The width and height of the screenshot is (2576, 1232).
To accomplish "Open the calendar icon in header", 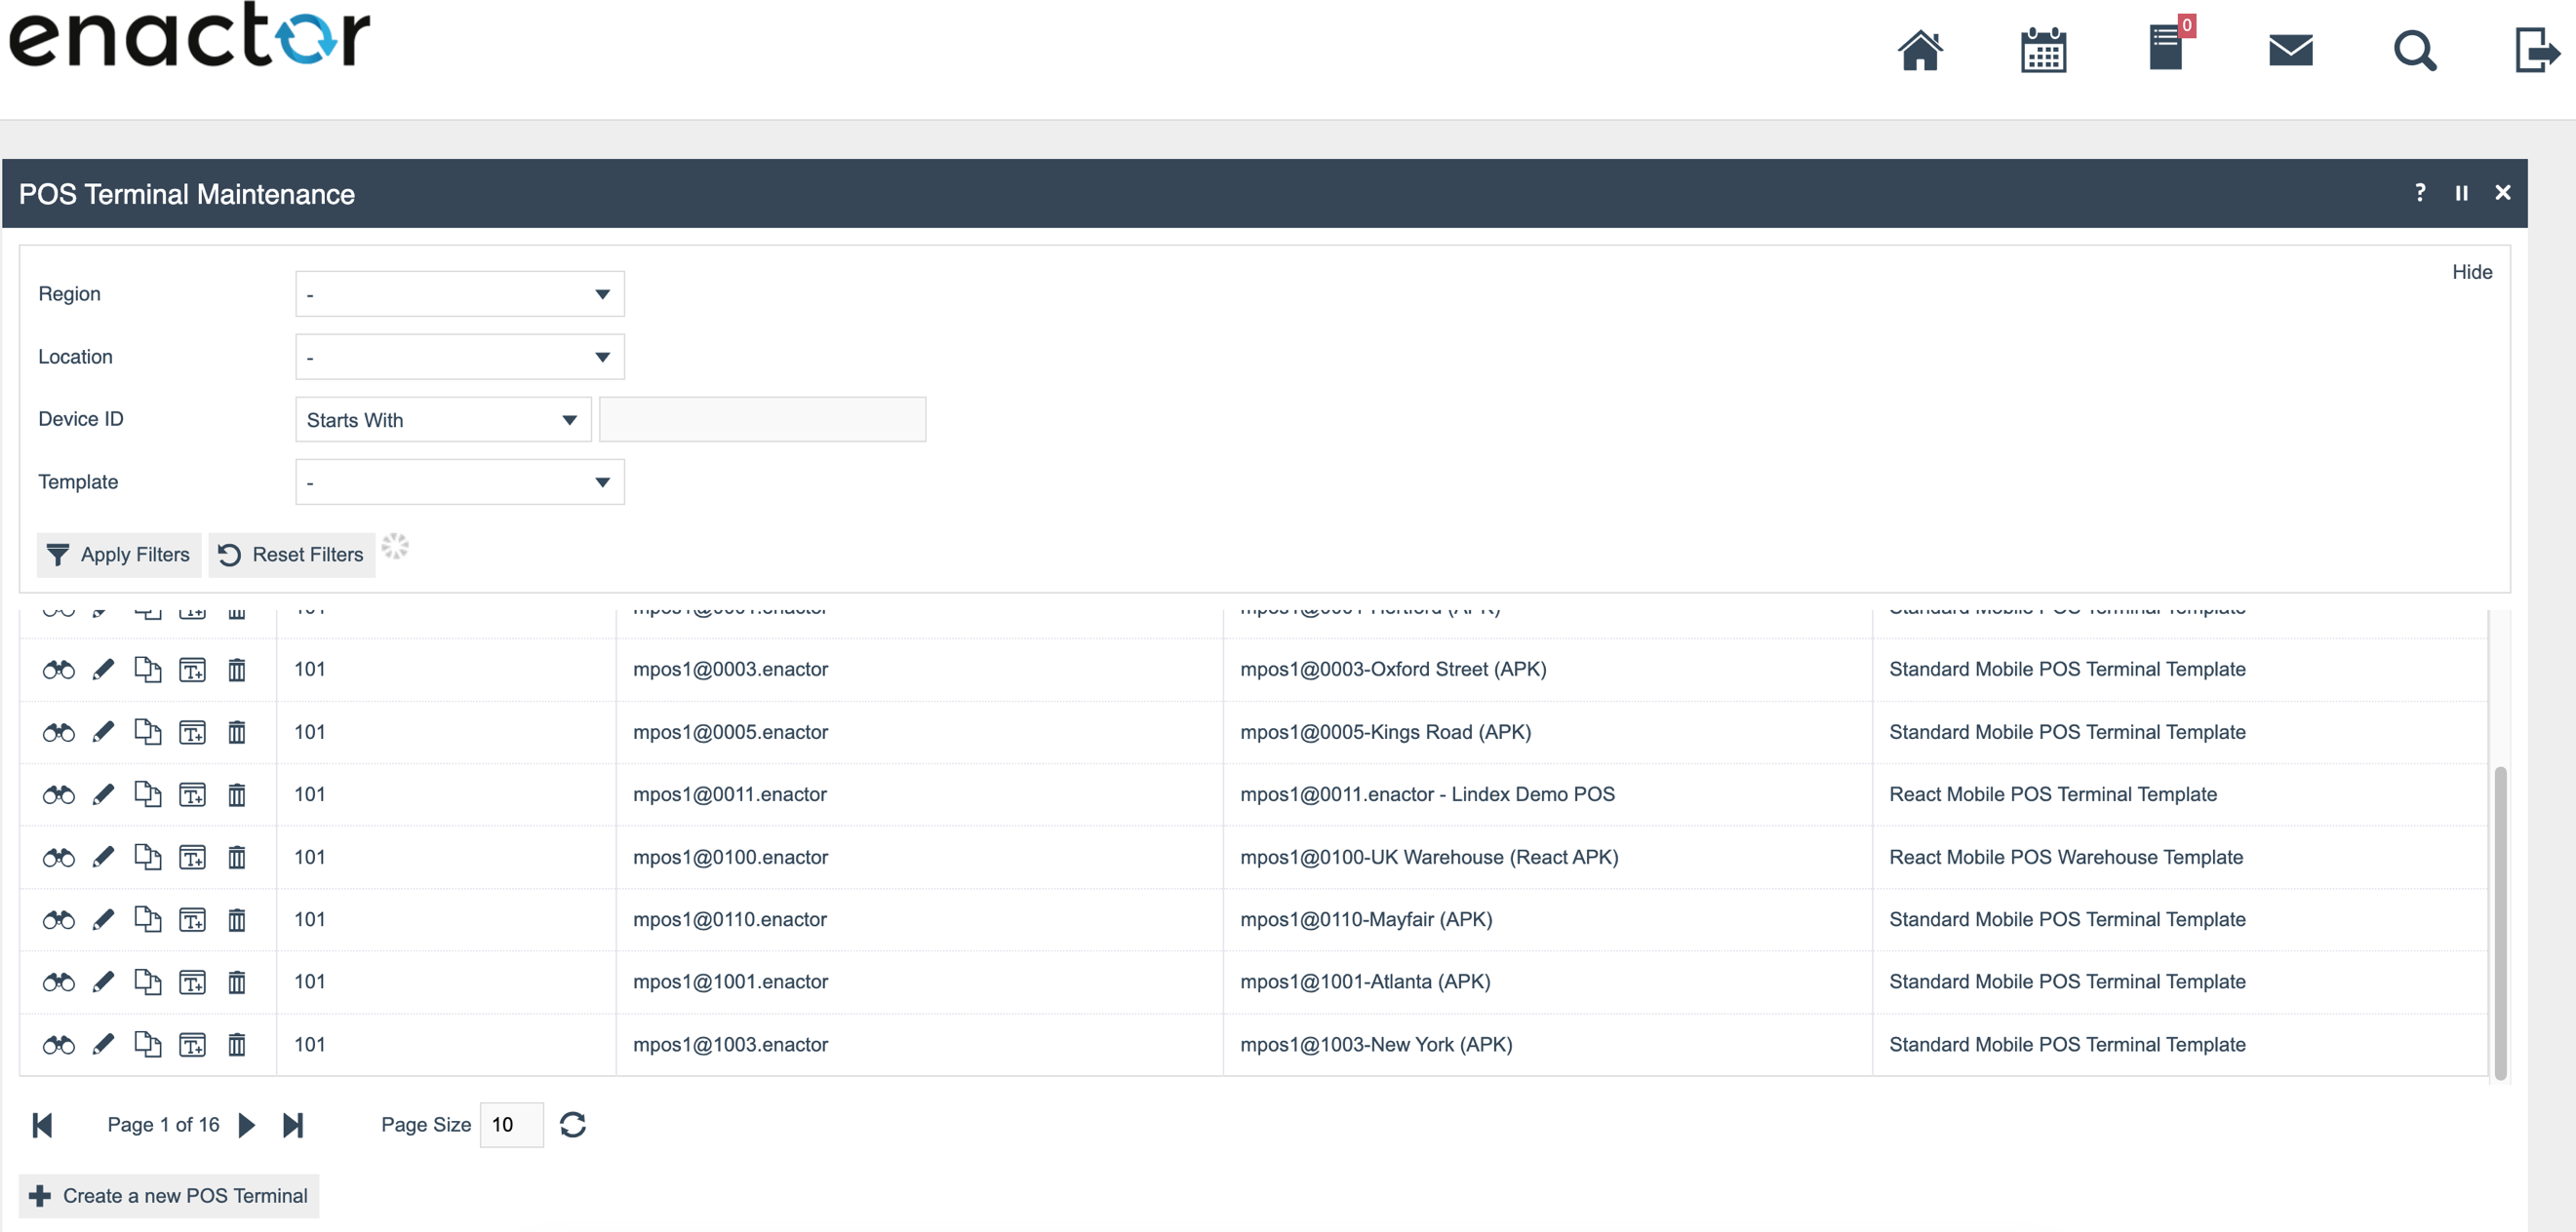I will (2043, 50).
